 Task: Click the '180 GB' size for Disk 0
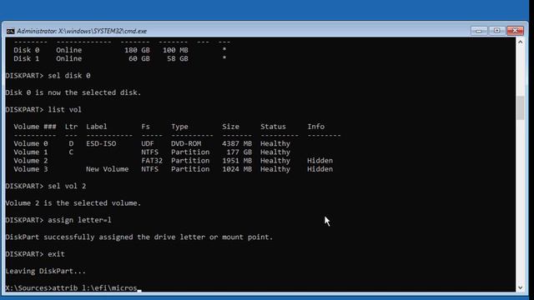137,50
